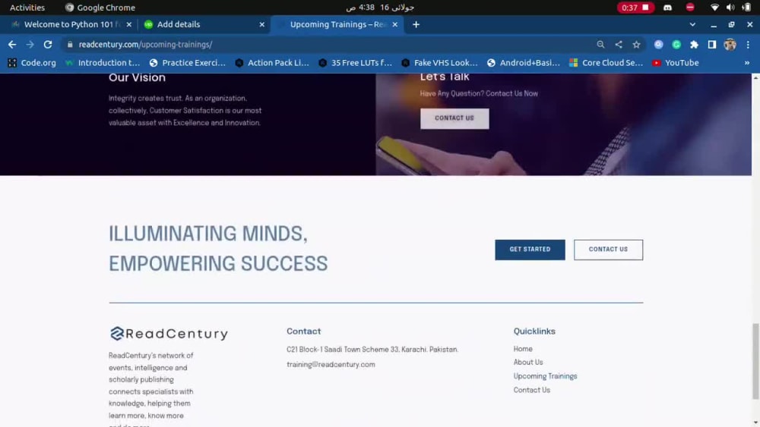Open the 35 Free LUTs bookmark
760x427 pixels.
pyautogui.click(x=355, y=63)
